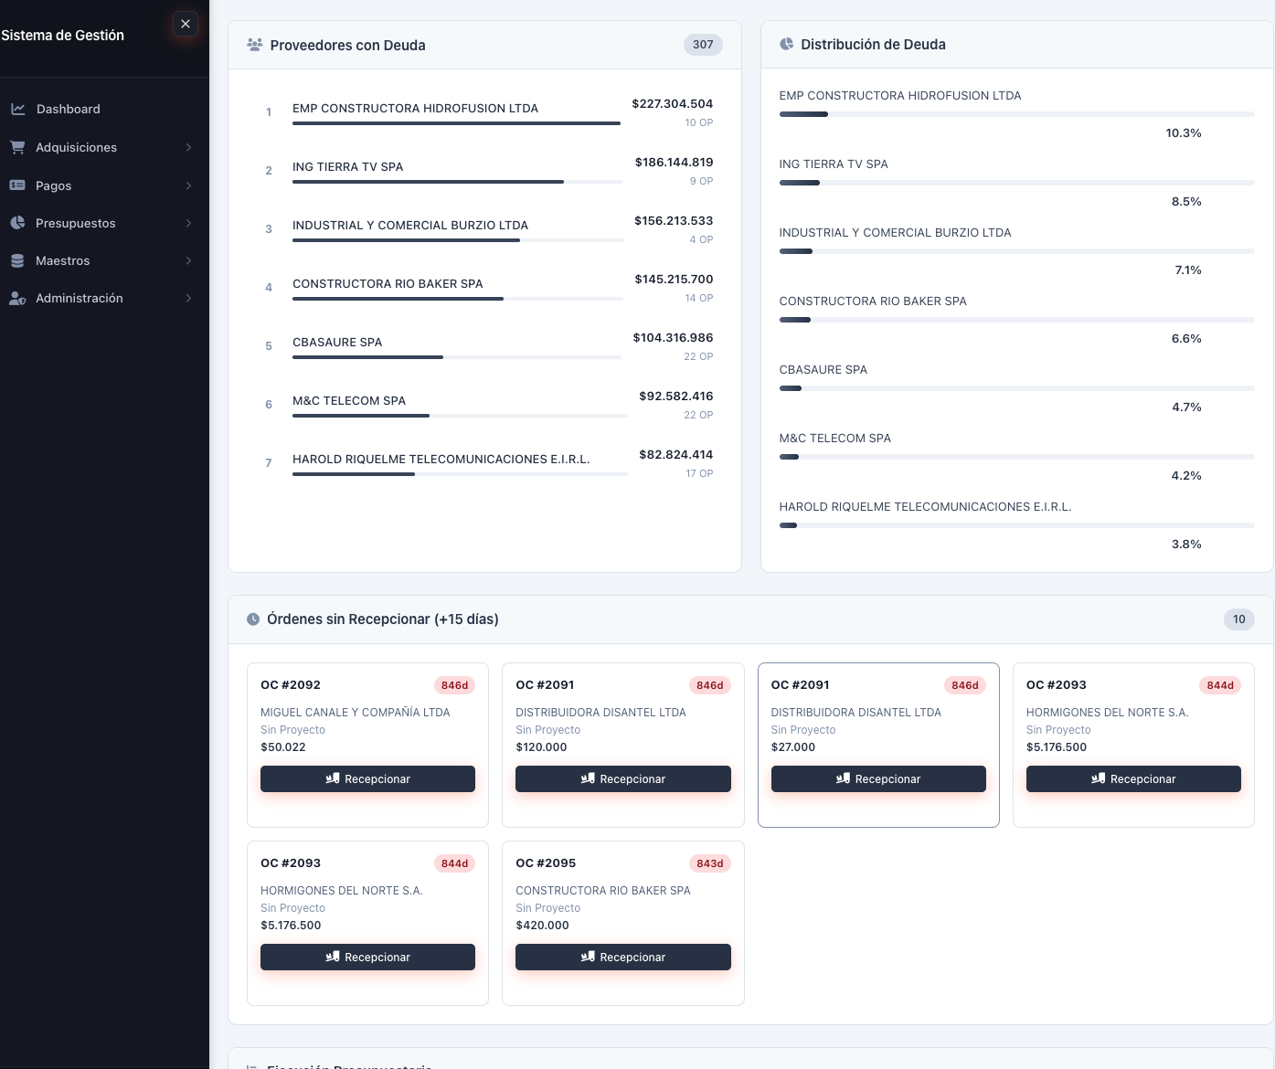The height and width of the screenshot is (1069, 1275).
Task: Select INDUSTRIAL Y COMERCIAL BURZIO LTDA in the providers list
Action: point(410,225)
